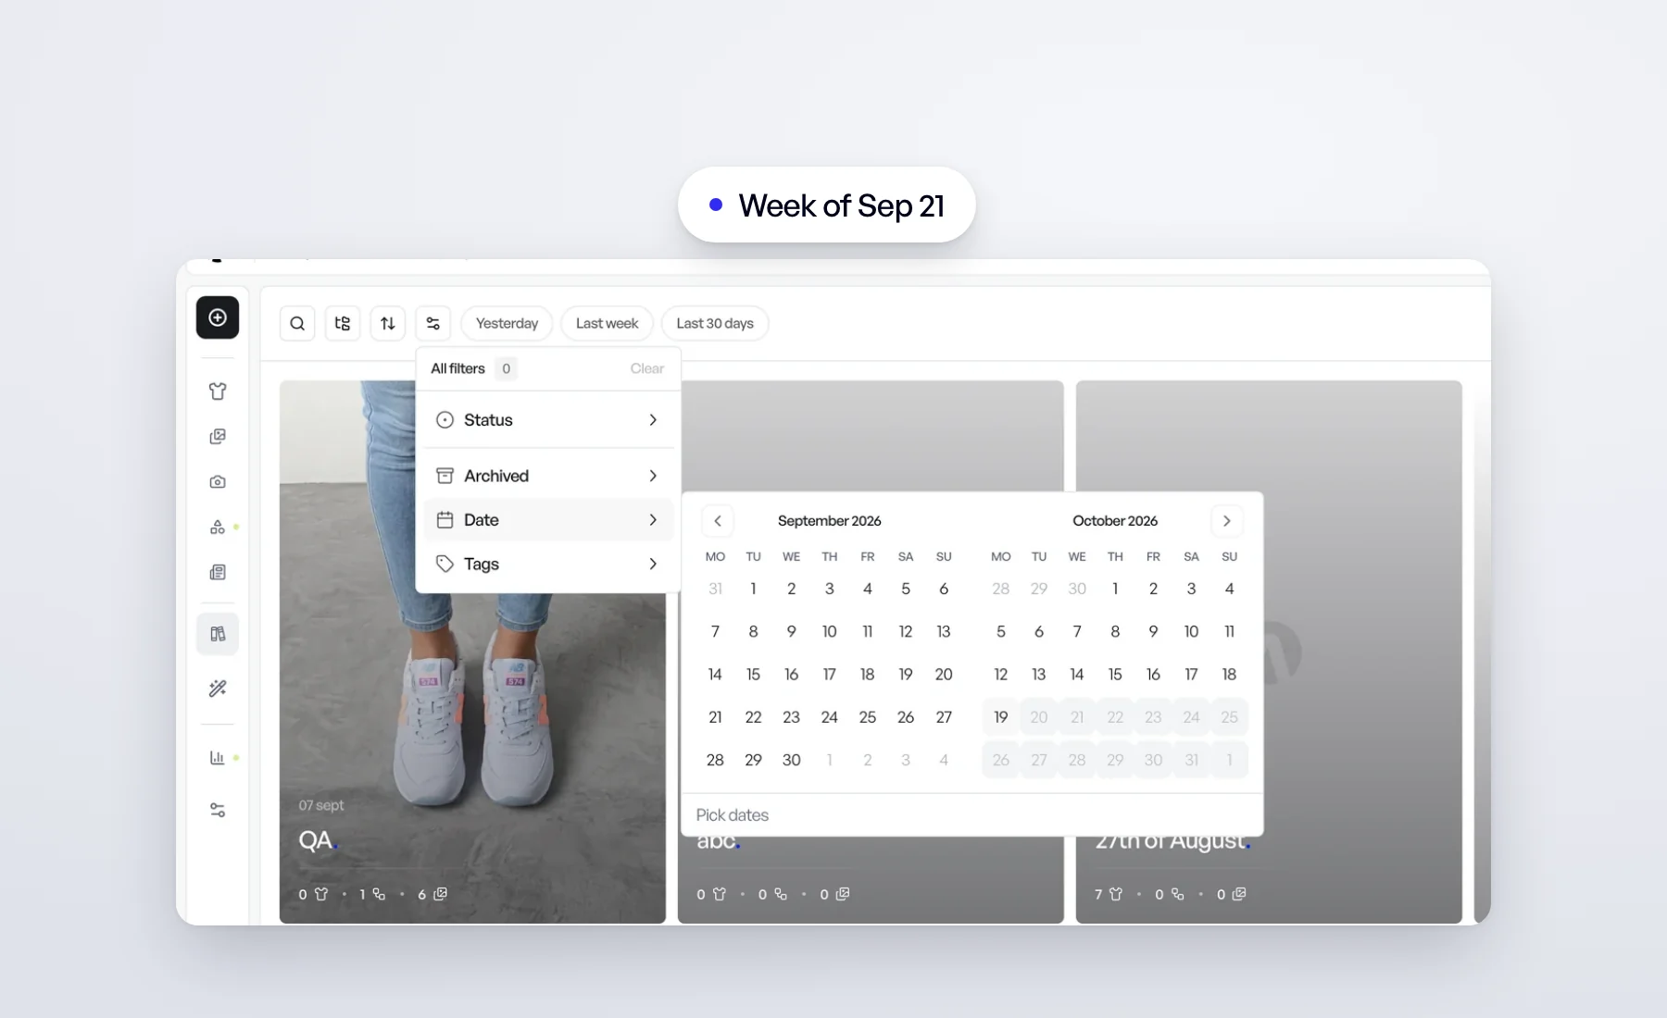Pick October 12 in the calendar
The width and height of the screenshot is (1667, 1018).
tap(1001, 675)
